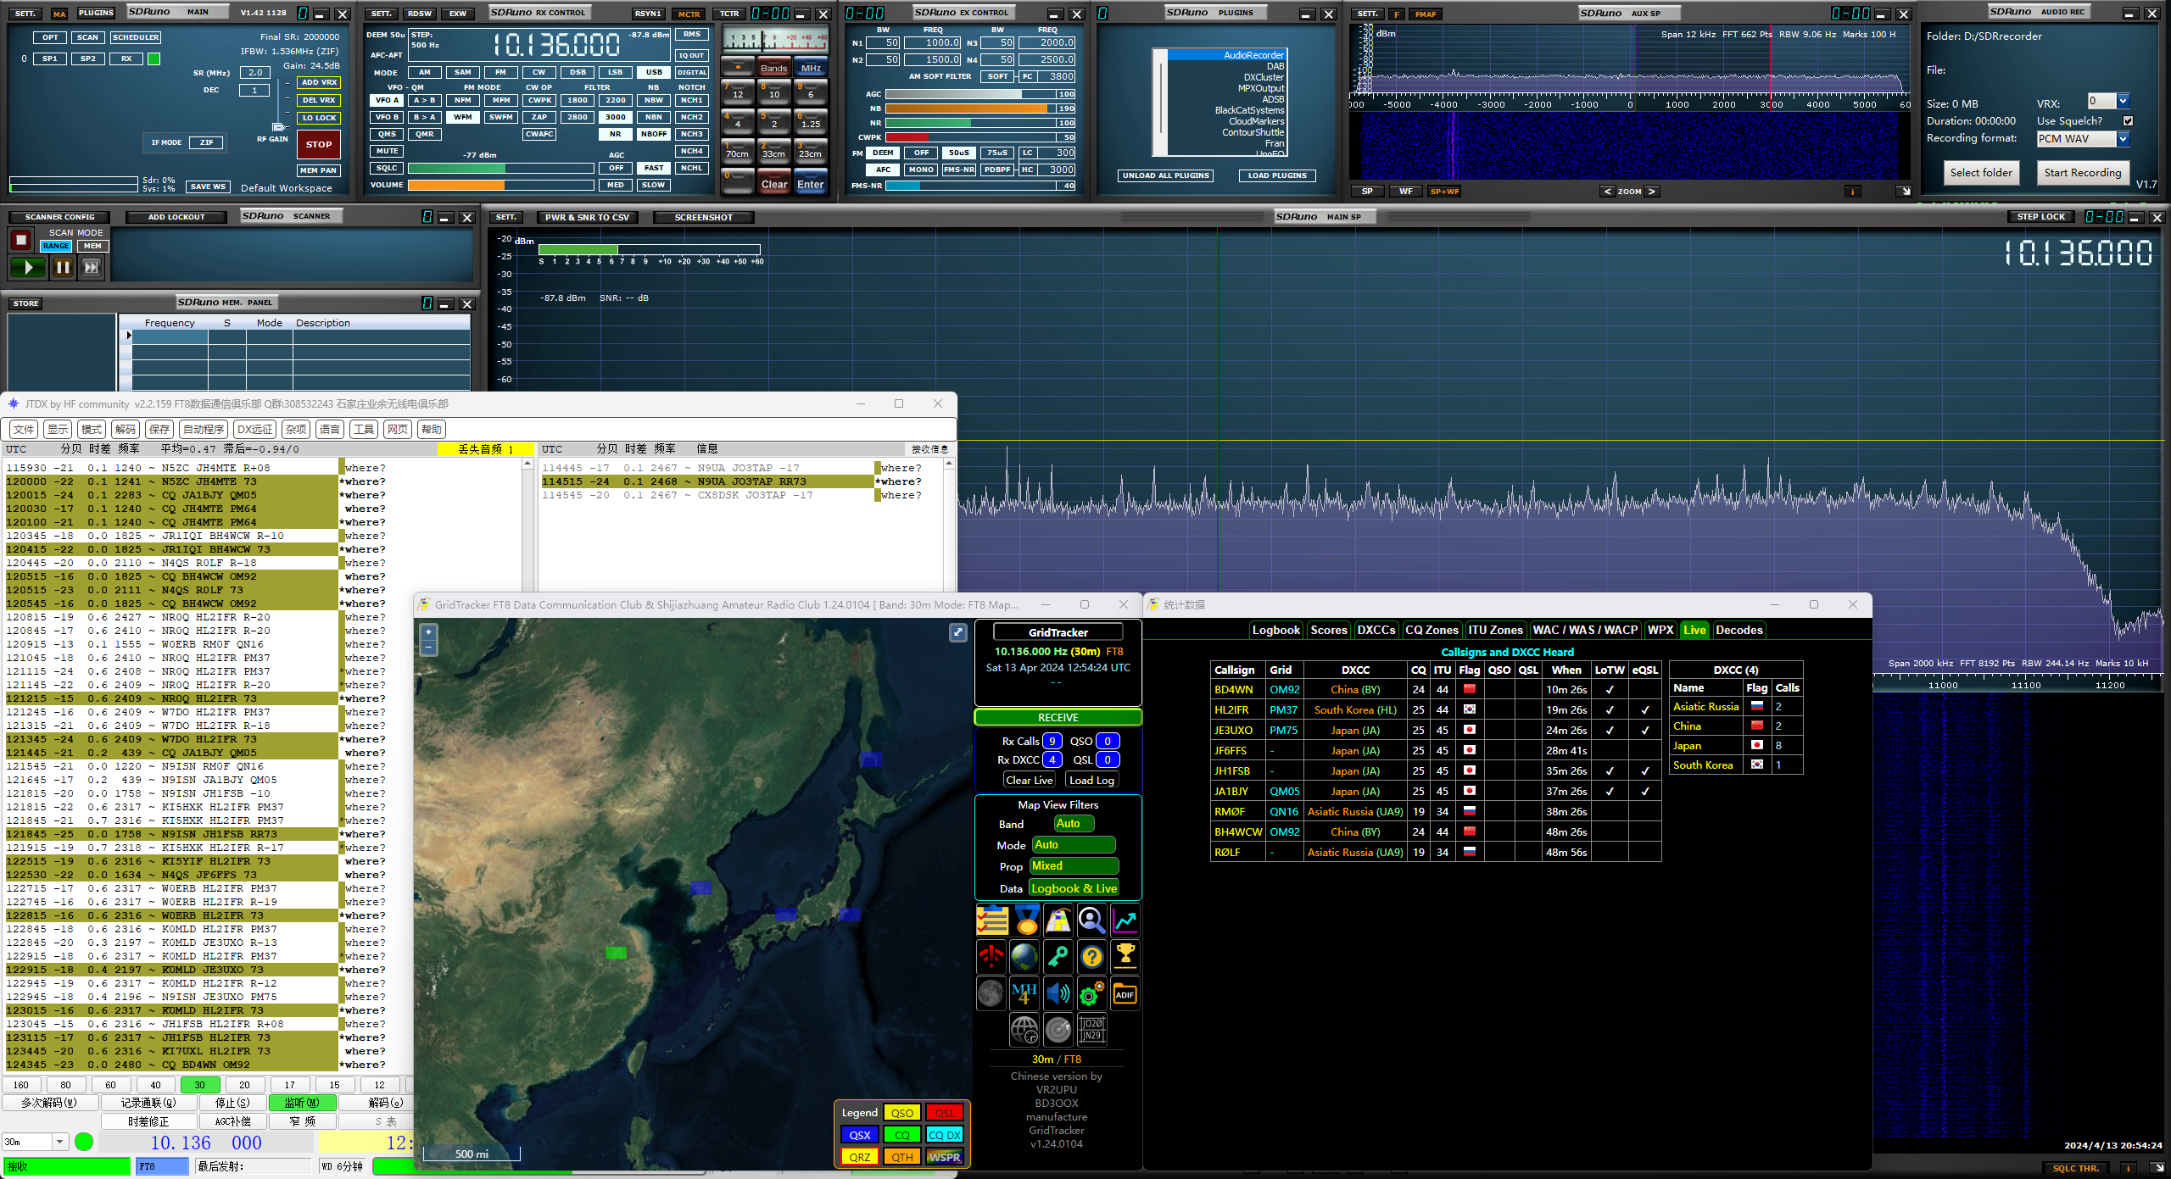This screenshot has width=2171, height=1179.
Task: Click the Earth globe icon in GridTracker
Action: tap(1024, 956)
